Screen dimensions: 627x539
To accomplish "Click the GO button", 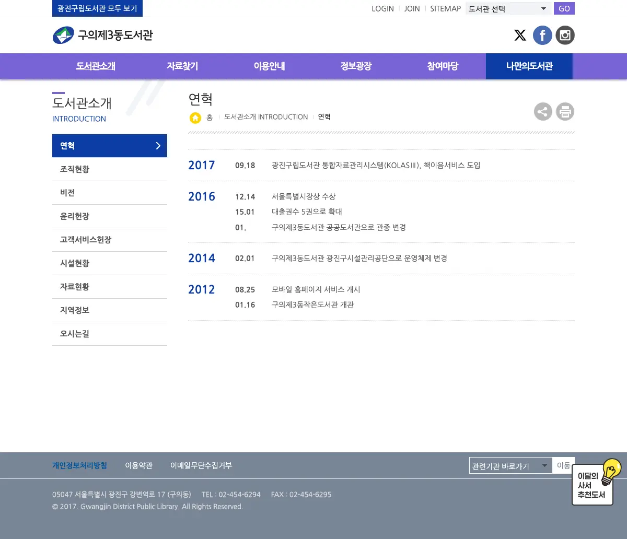I will tap(564, 8).
